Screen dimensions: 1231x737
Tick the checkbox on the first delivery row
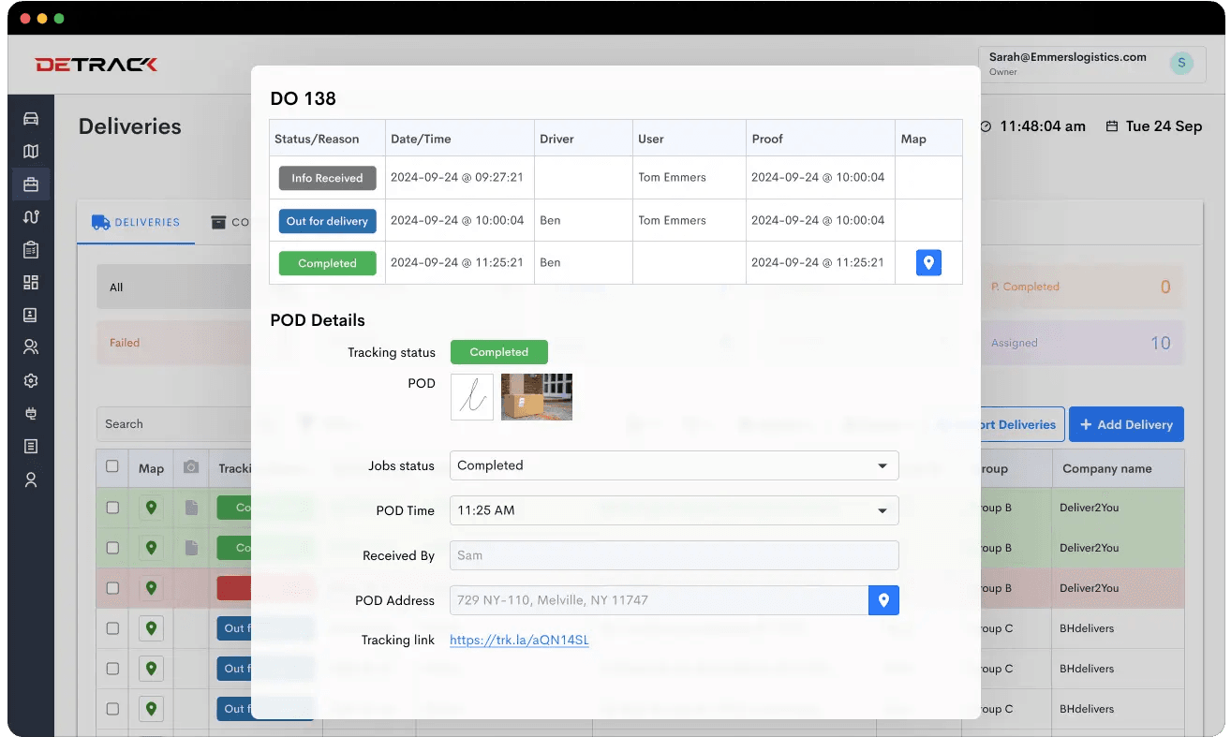point(112,508)
